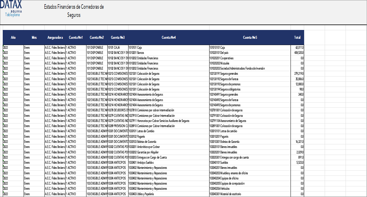Screen dimensions: 367x197
Task: Click the 103040204 Equipos de oficina cell
Action: tap(250, 178)
